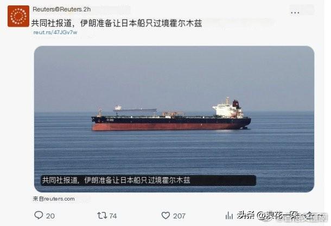Click the black caption overlay on the photo

tap(148, 180)
